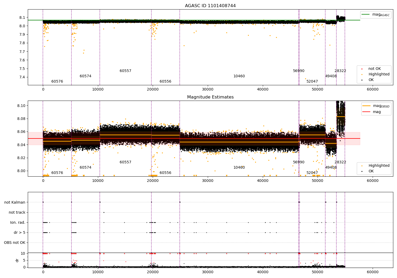Viewport: 397px width, 278px height.
Task: Click obsid label 52047 in the AGASC ID plot
Action: 312,82
